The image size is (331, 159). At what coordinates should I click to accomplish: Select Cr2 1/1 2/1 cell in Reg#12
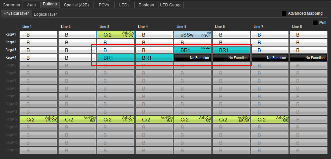116,119
